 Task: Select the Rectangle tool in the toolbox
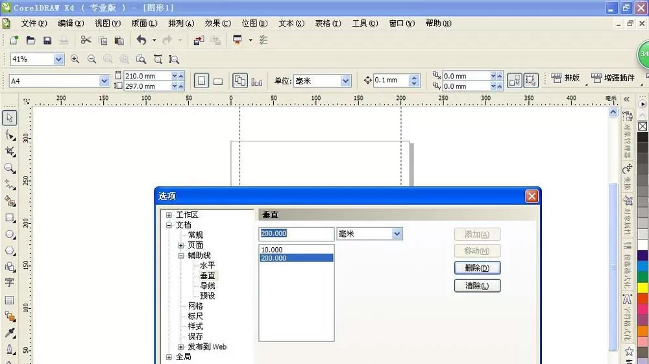coord(10,218)
